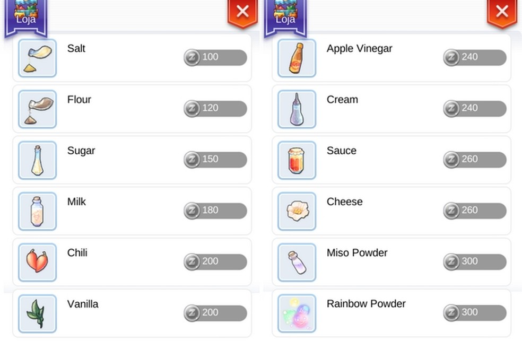Screen dimensions: 522x341
Task: Select the Miso Powder flask icon
Action: 296,262
